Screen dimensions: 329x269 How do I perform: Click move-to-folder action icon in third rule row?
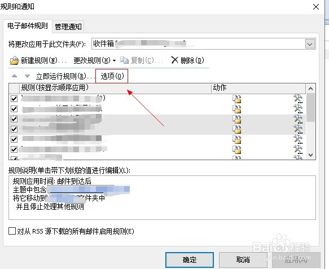click(237, 119)
